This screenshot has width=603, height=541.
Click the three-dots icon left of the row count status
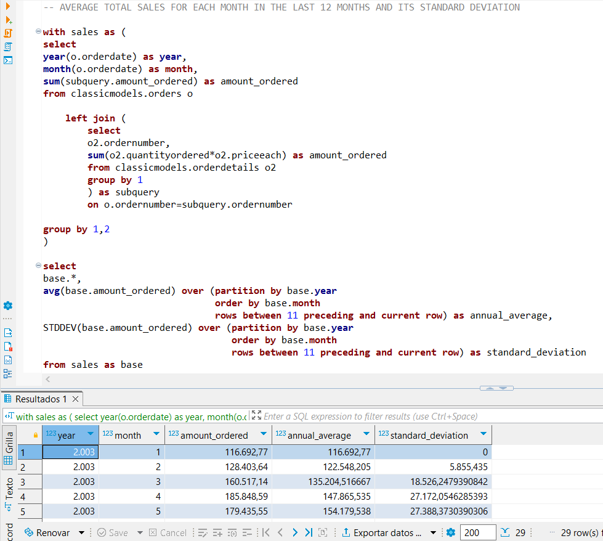[x=552, y=532]
